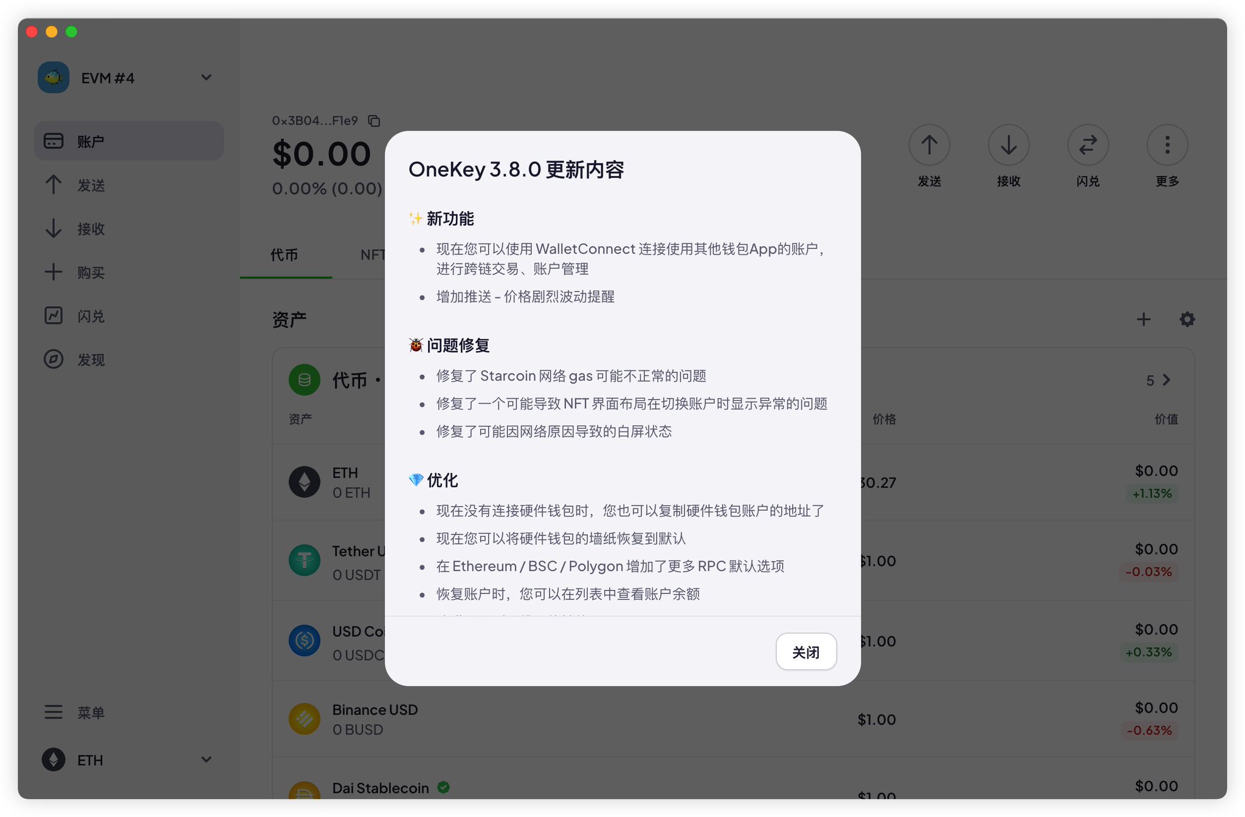Click the 价格 column header
The image size is (1245, 817).
pyautogui.click(x=884, y=419)
